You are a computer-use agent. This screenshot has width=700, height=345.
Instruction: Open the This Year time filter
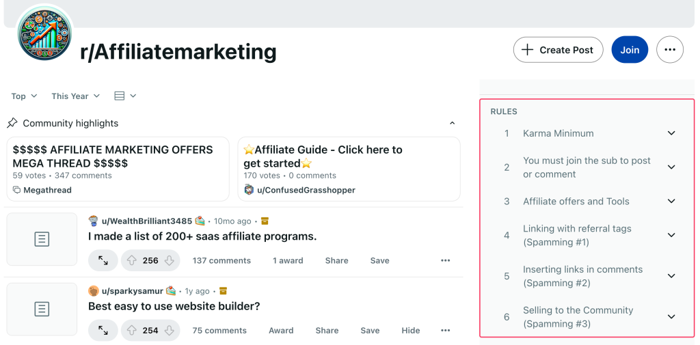[x=75, y=96]
